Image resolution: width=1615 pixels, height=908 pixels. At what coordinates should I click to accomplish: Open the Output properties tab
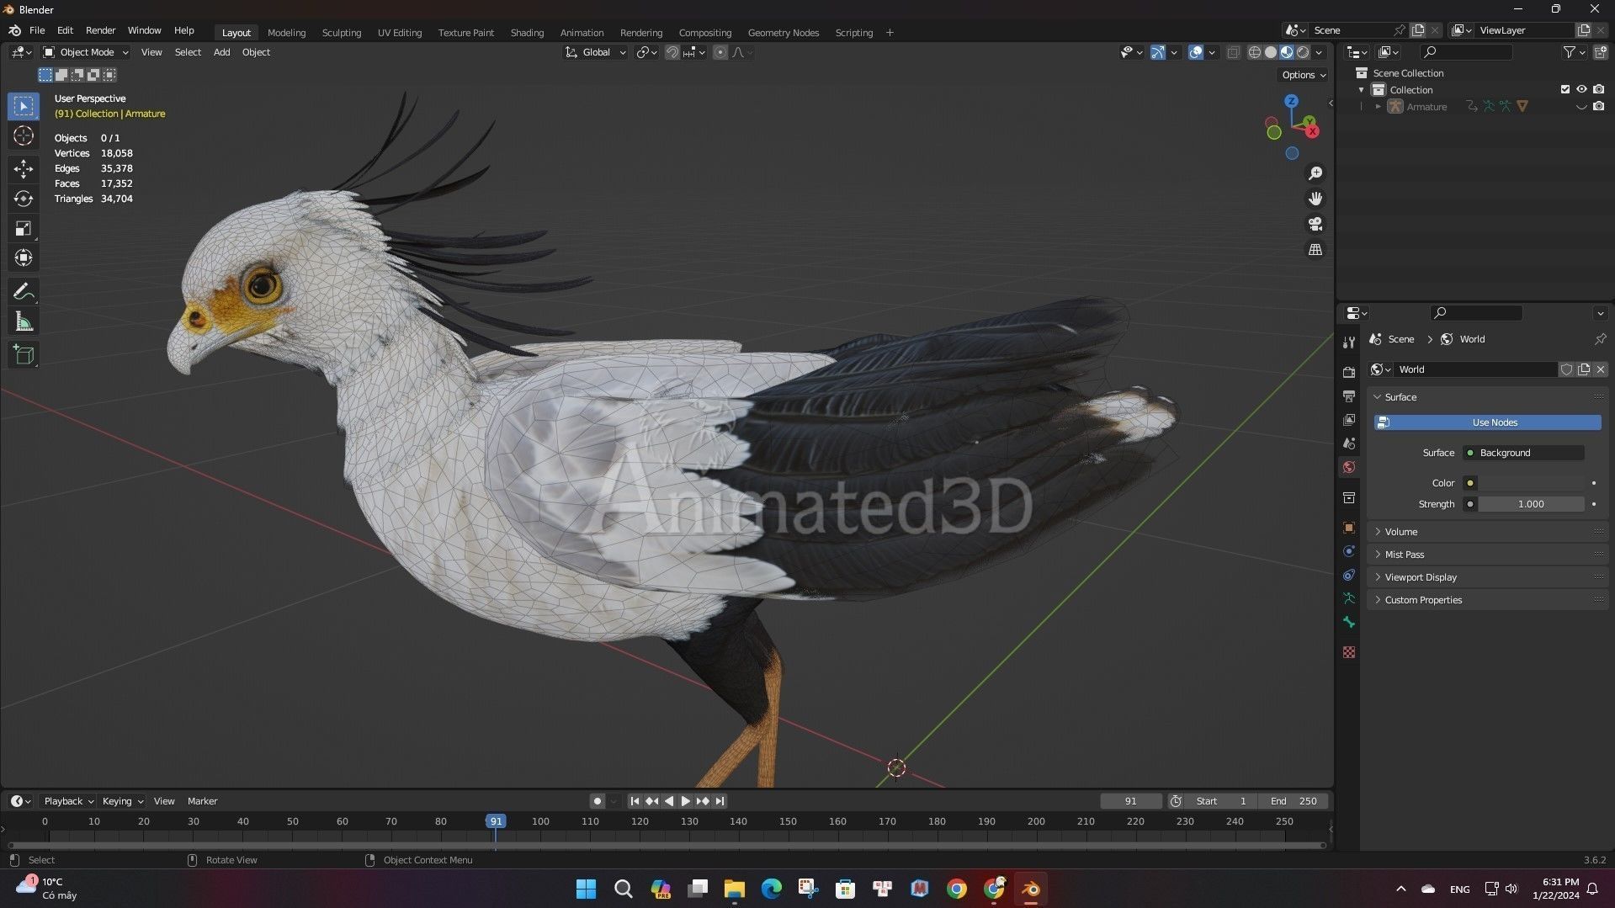[1349, 396]
